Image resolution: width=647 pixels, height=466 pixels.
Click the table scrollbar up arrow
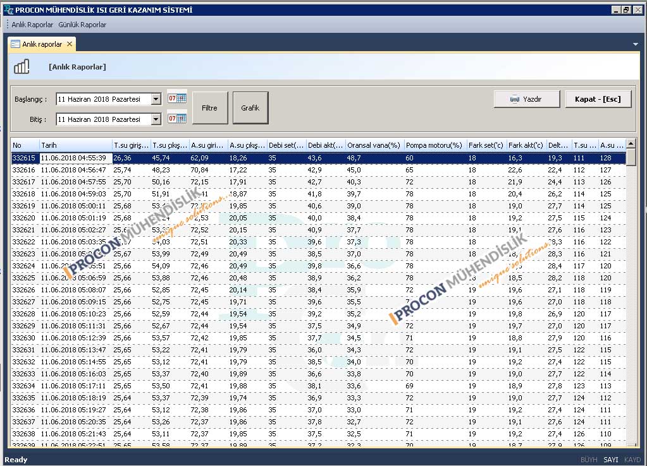pos(631,143)
